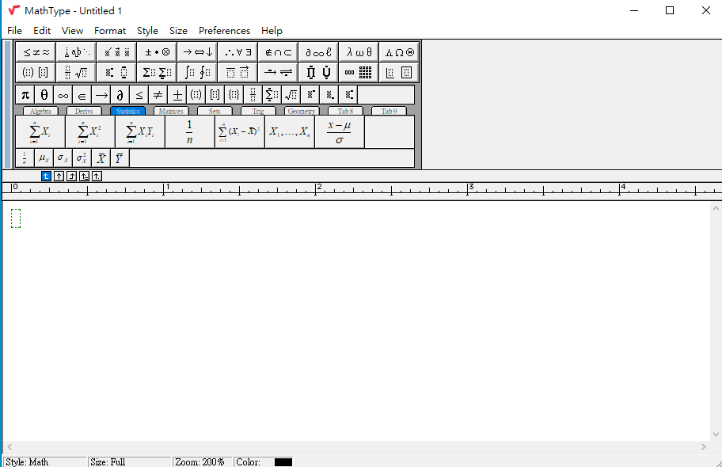
Task: Switch to the Algebra tab
Action: point(40,111)
